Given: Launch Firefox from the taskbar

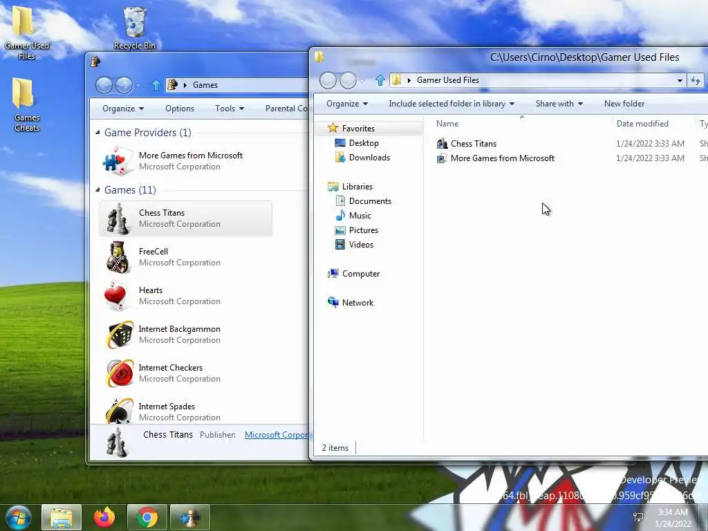Looking at the screenshot, I should (104, 518).
